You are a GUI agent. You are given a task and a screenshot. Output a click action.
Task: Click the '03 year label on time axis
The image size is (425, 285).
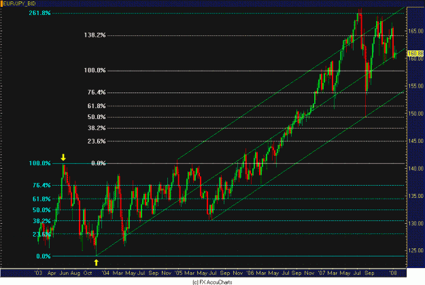pos(39,273)
